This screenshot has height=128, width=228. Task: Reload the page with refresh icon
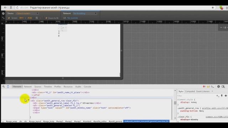17,8
